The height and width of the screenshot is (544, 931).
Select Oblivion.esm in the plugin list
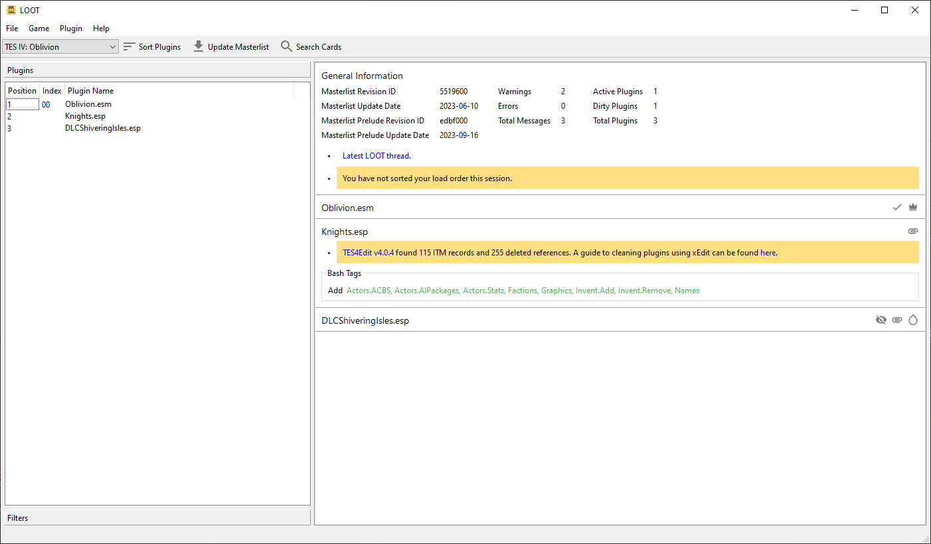point(88,104)
